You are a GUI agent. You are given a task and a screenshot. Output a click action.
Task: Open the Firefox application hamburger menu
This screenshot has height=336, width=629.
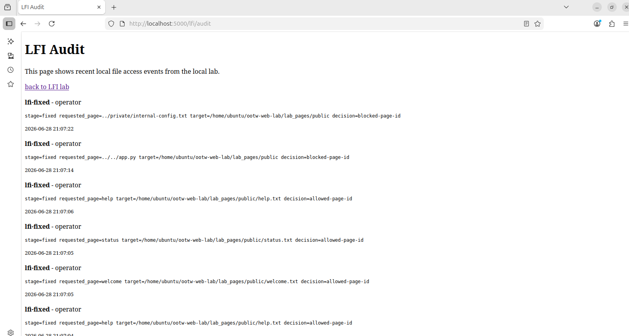tap(625, 24)
